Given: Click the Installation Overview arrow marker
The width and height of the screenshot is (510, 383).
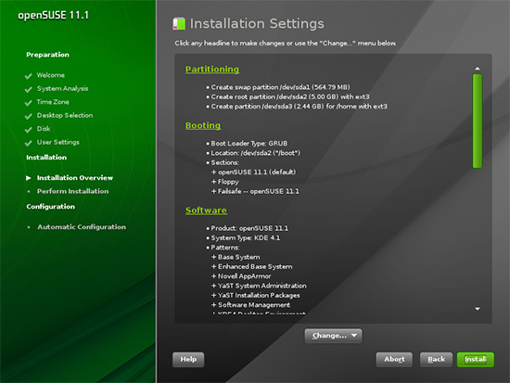Looking at the screenshot, I should (x=29, y=178).
